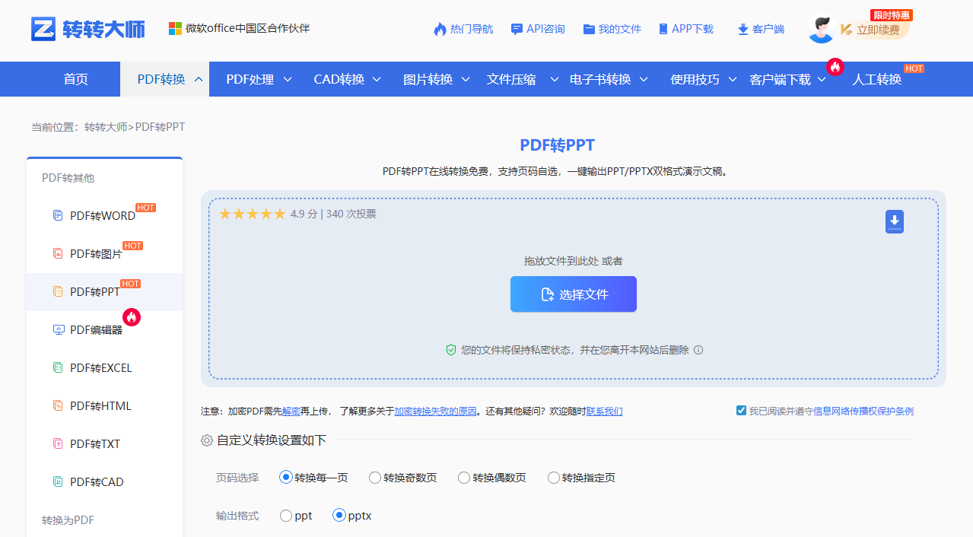Click the user avatar in the header
The image size is (973, 537).
820,30
